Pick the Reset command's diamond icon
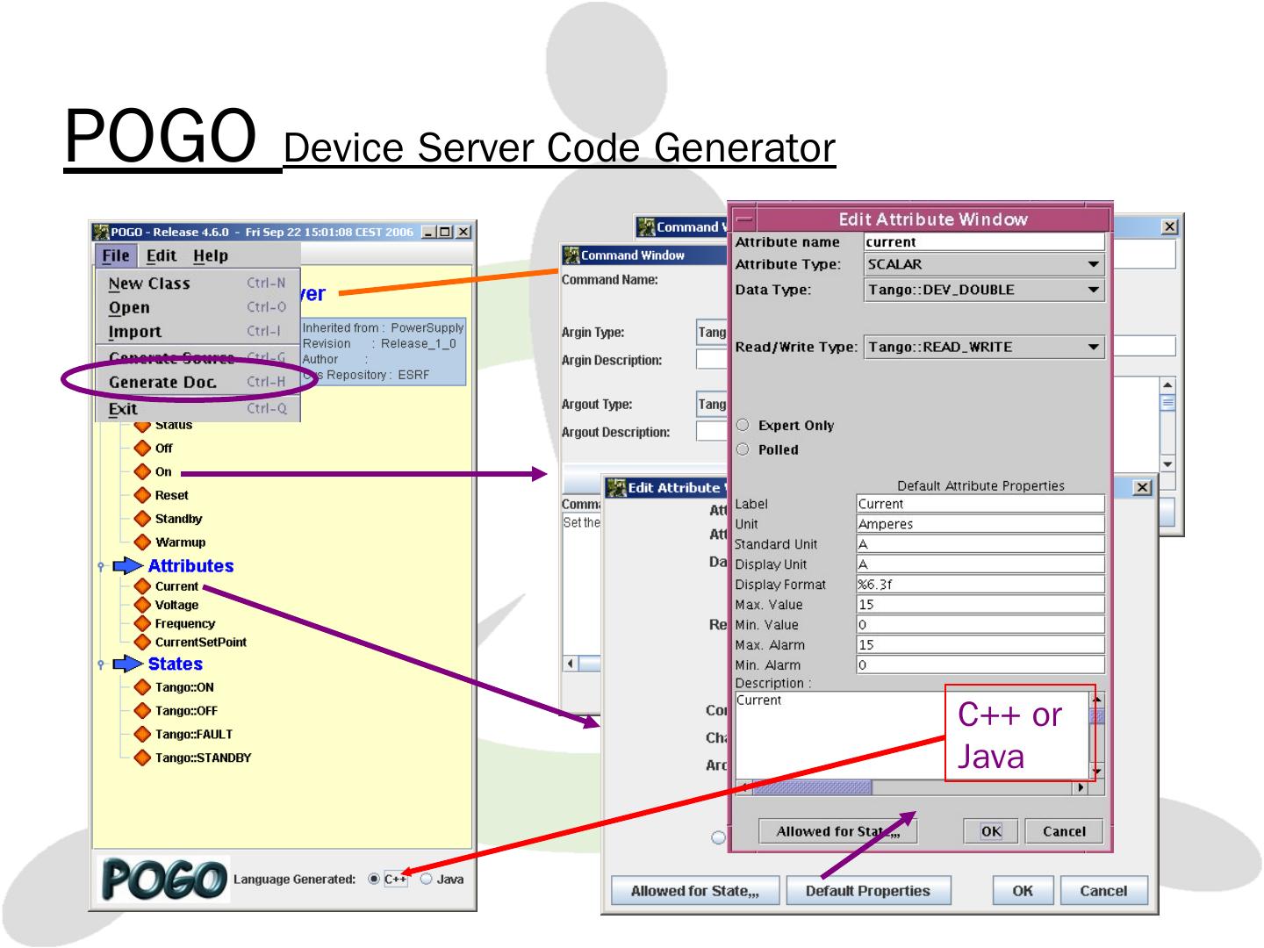The width and height of the screenshot is (1264, 948). coord(142,495)
